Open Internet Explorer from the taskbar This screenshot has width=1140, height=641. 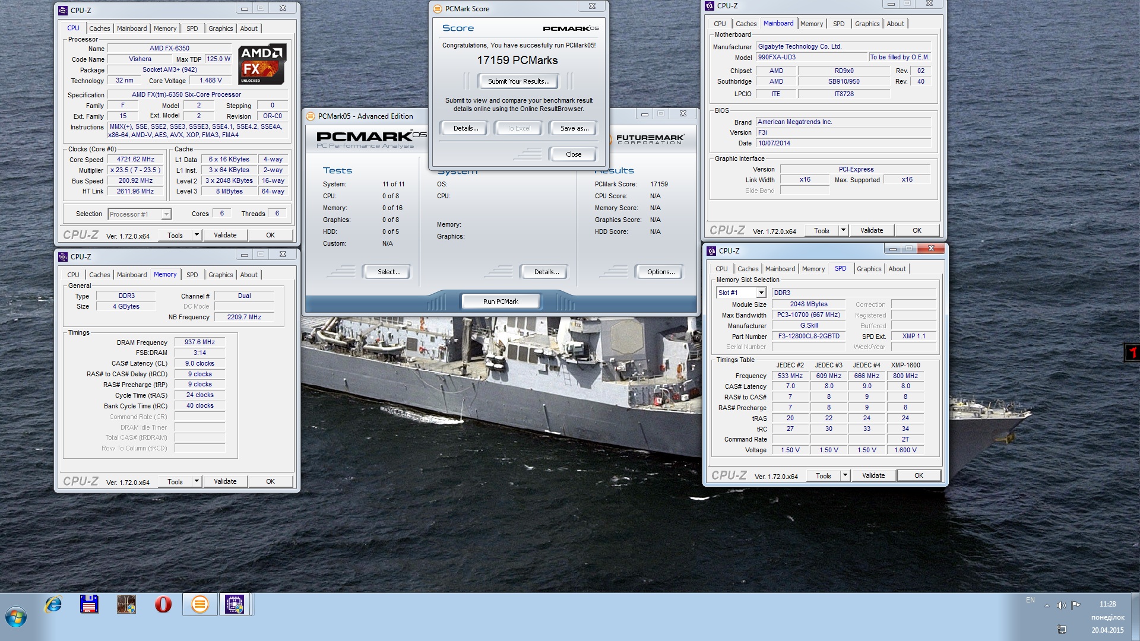(53, 604)
